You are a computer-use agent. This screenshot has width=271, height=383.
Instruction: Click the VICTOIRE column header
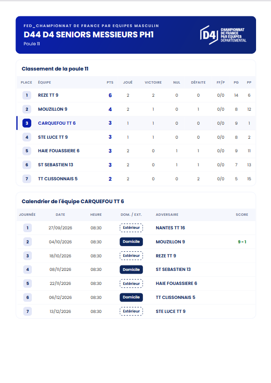[153, 83]
